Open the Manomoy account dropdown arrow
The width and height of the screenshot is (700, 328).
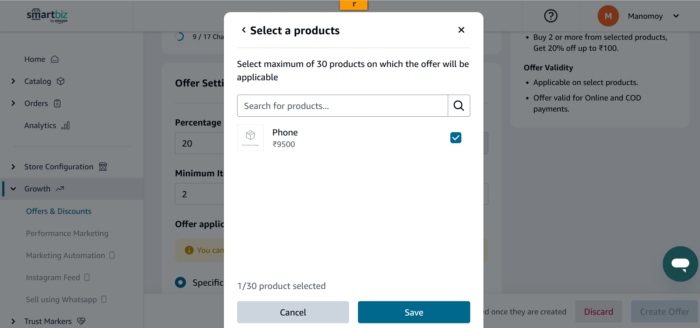(x=676, y=16)
